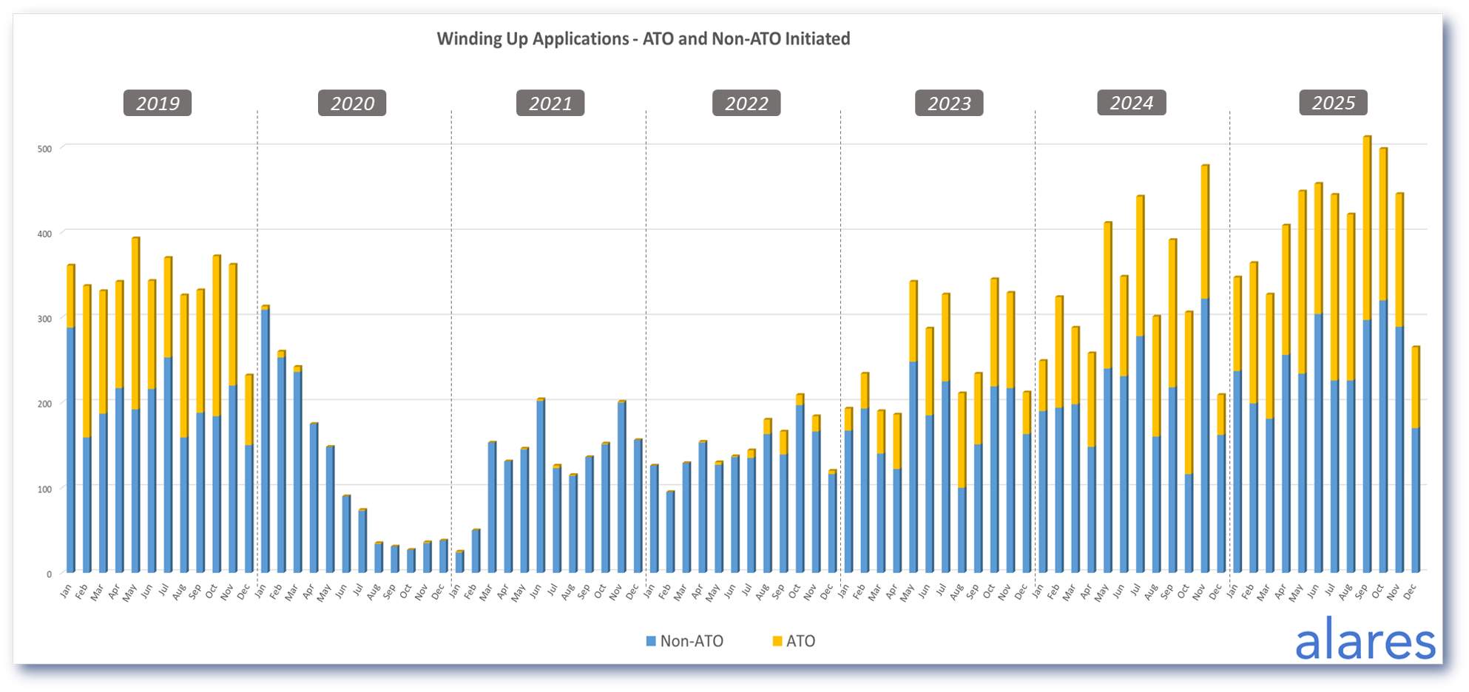The height and width of the screenshot is (692, 1469).
Task: Click the November 2021 blue bar
Action: [621, 487]
